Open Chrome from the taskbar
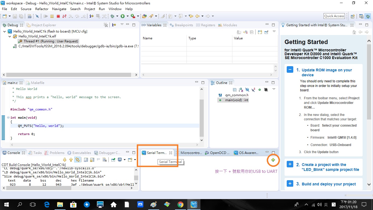 click(x=180, y=204)
